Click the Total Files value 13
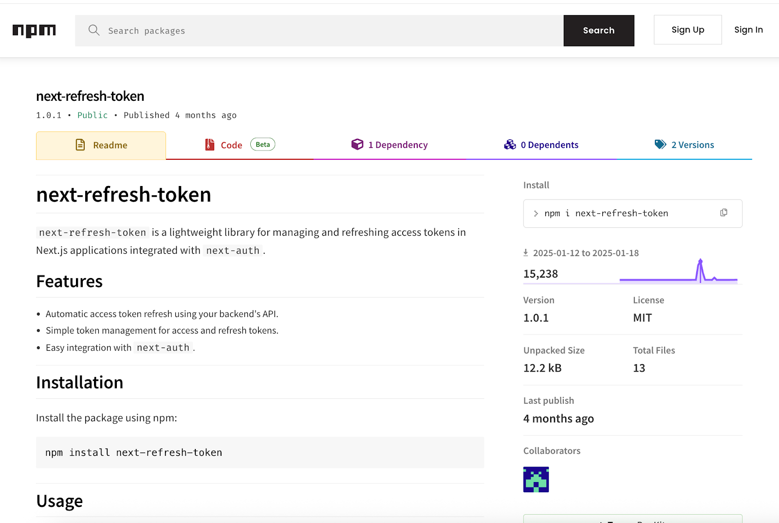Screen dimensions: 779x523 639,368
